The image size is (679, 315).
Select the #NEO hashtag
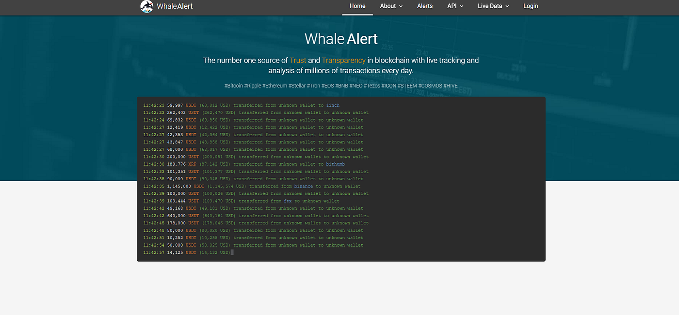click(356, 86)
